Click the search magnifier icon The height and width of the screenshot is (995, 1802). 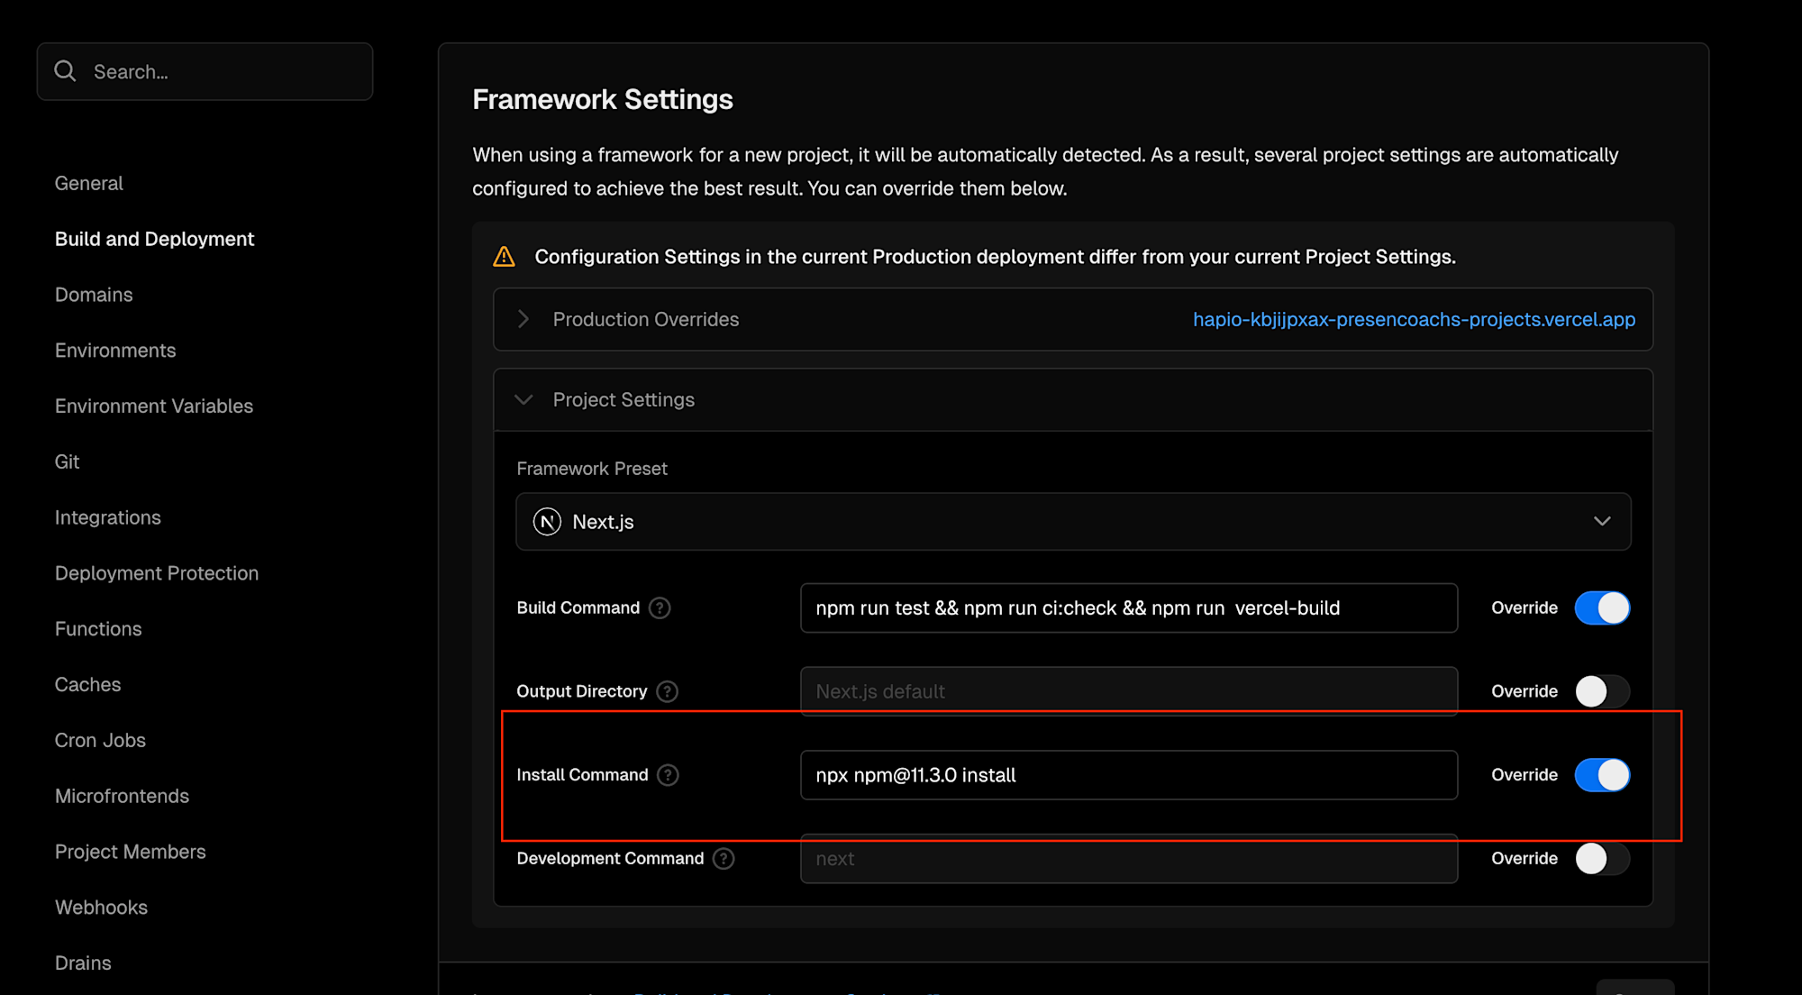(65, 71)
